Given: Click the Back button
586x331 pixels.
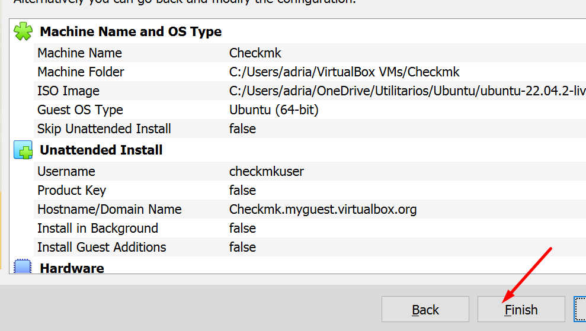Looking at the screenshot, I should tap(425, 309).
